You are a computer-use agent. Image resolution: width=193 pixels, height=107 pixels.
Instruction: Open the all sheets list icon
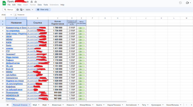(x=8, y=105)
